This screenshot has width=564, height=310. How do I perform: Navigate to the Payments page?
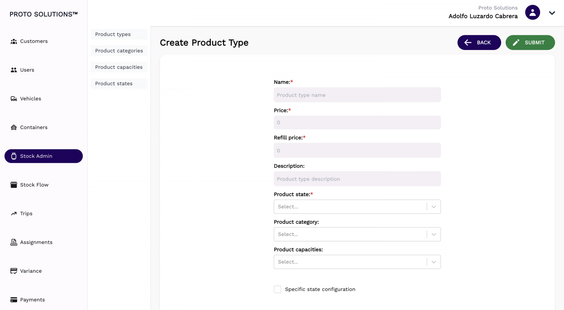[x=44, y=300]
